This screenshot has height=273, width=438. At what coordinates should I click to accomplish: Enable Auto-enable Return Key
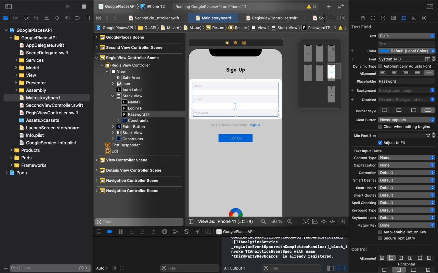380,232
